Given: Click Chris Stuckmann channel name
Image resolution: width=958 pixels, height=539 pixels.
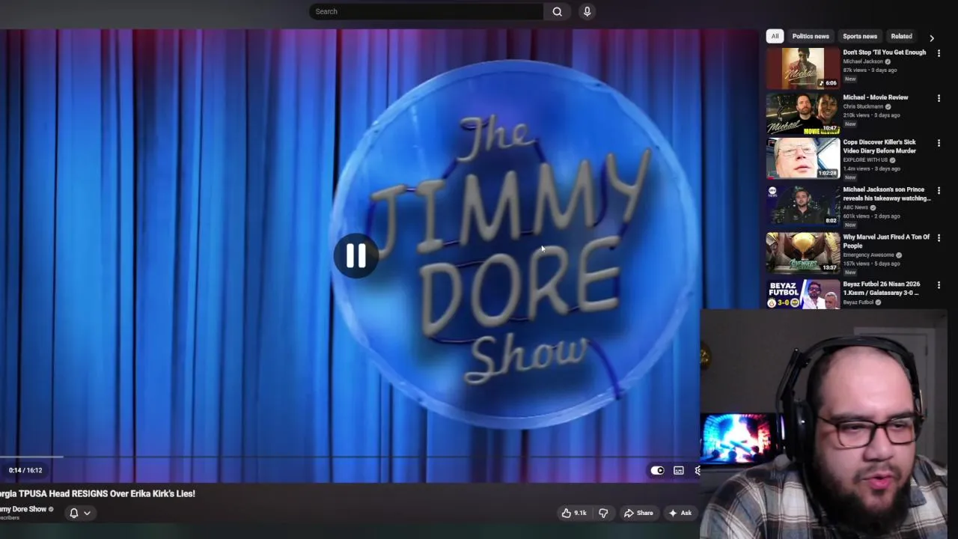Looking at the screenshot, I should [x=863, y=106].
